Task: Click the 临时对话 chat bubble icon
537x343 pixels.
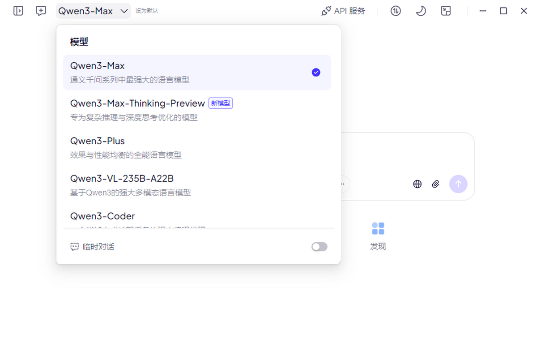Action: pyautogui.click(x=75, y=247)
